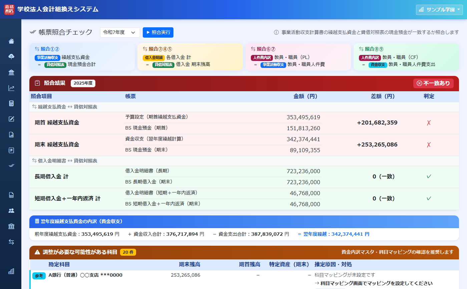This screenshot has height=289, width=467.
Task: Click the double-checkmark sidebar icon
Action: point(11,165)
